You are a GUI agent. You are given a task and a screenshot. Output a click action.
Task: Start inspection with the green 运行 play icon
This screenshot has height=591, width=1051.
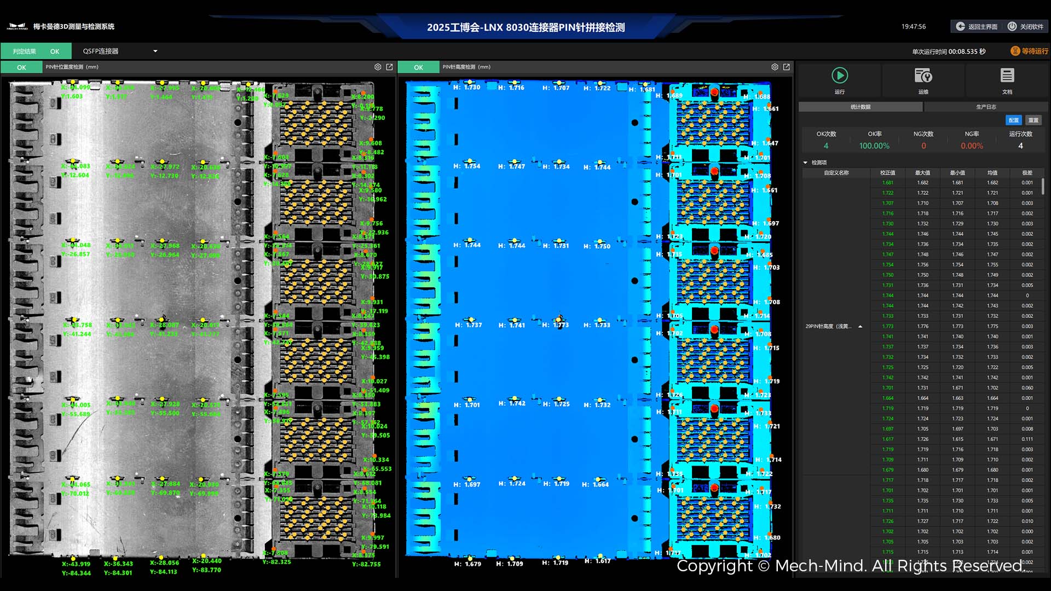click(x=840, y=75)
